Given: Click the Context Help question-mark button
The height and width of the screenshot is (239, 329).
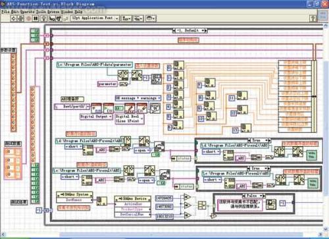Looking at the screenshot, I should click(313, 18).
